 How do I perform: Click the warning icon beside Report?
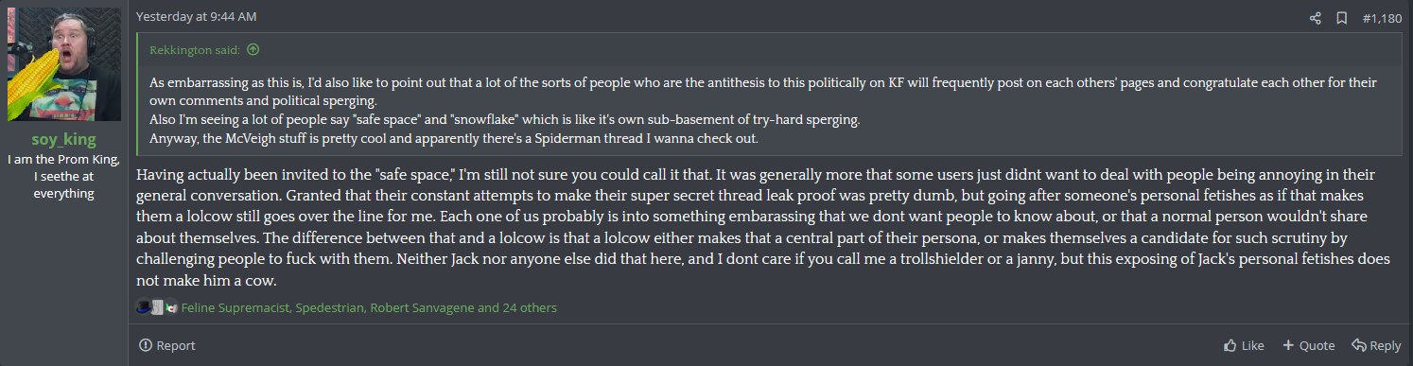145,345
